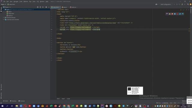192x108 pixels.
Task: Open Windows notification center icon
Action: tap(189, 106)
